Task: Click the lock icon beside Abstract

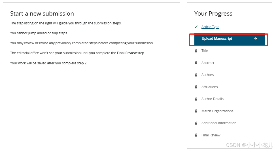Action: point(196,63)
